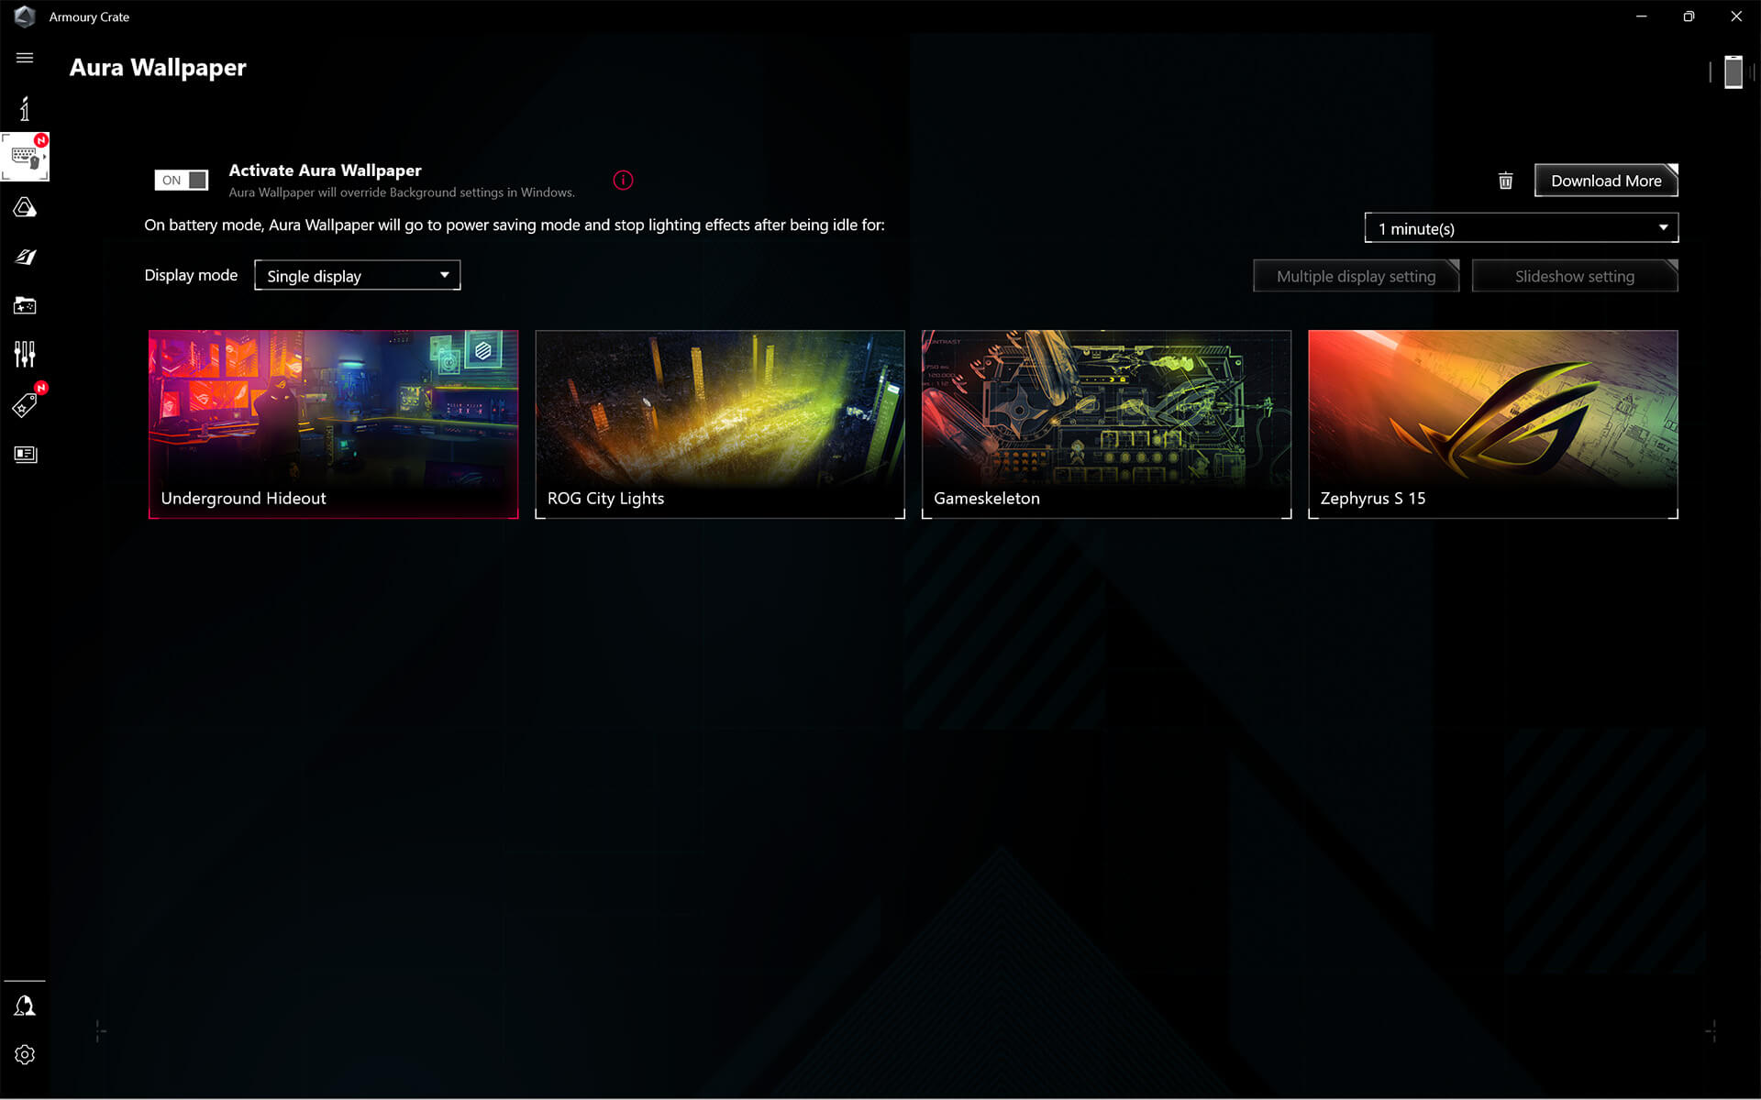1761x1100 pixels.
Task: Open Multiple display setting tab
Action: tap(1356, 275)
